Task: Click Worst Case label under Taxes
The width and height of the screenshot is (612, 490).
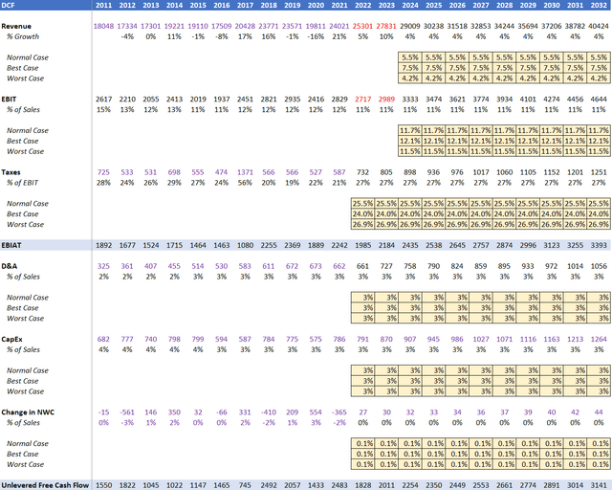Action: (25, 224)
